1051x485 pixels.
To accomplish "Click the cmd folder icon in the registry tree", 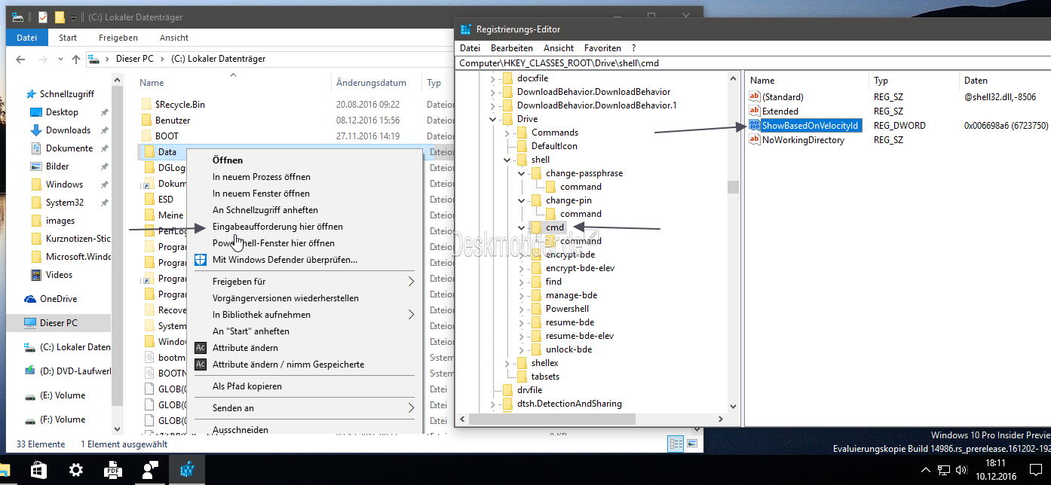I will click(x=536, y=227).
